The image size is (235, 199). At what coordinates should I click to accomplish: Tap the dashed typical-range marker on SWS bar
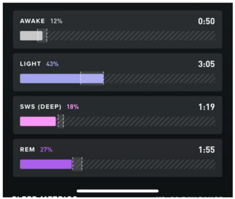click(61, 121)
